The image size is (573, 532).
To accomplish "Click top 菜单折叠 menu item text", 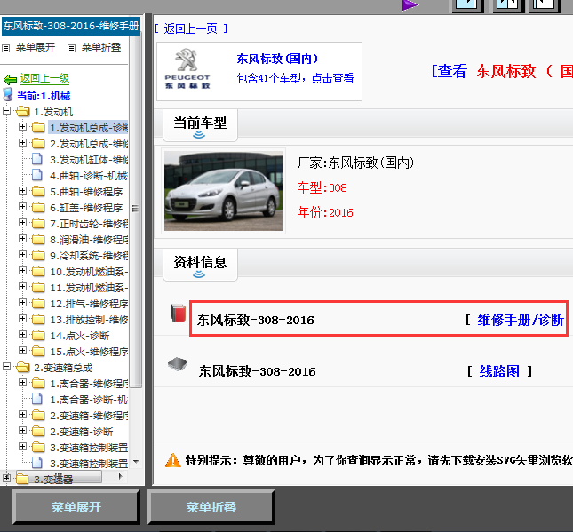I will pos(101,47).
